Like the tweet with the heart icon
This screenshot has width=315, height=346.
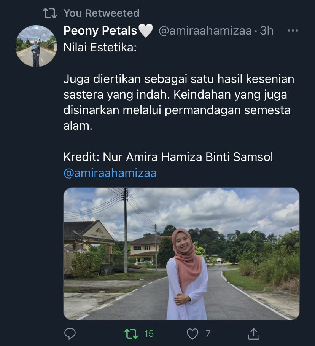pyautogui.click(x=192, y=334)
